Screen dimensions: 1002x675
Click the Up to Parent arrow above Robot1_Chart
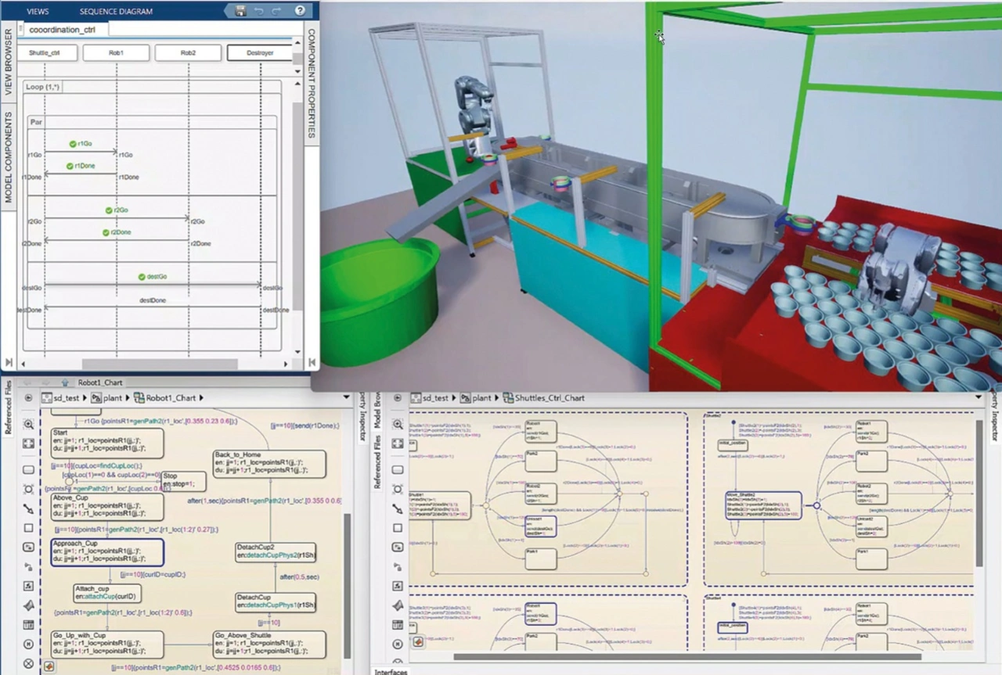(x=65, y=383)
